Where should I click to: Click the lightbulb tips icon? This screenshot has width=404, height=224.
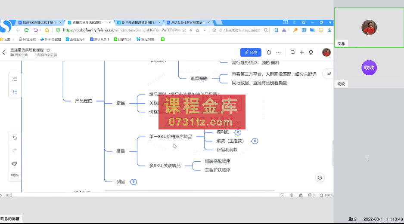311,52
